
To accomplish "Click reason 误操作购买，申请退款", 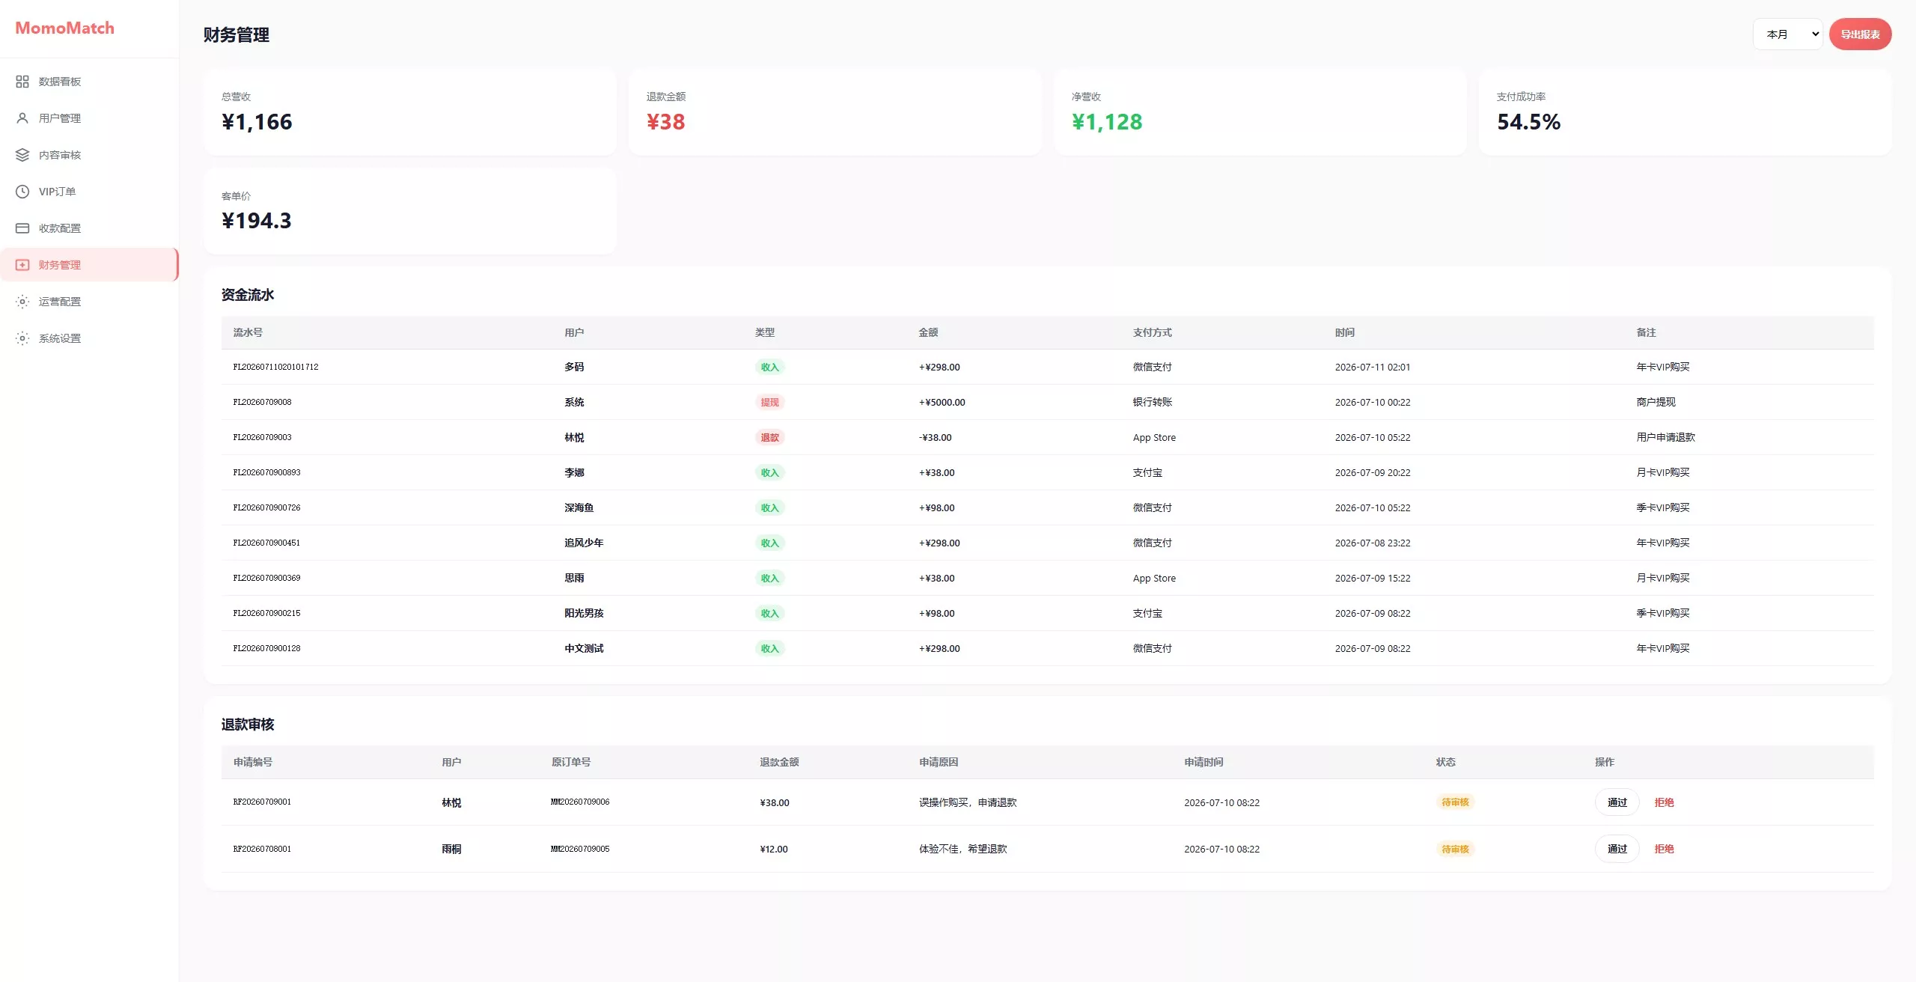I will tap(967, 802).
